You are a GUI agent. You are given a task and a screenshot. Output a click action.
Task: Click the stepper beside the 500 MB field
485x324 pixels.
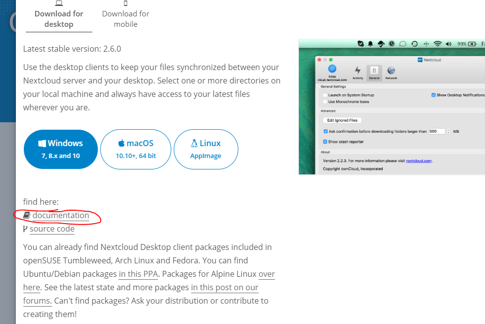448,131
